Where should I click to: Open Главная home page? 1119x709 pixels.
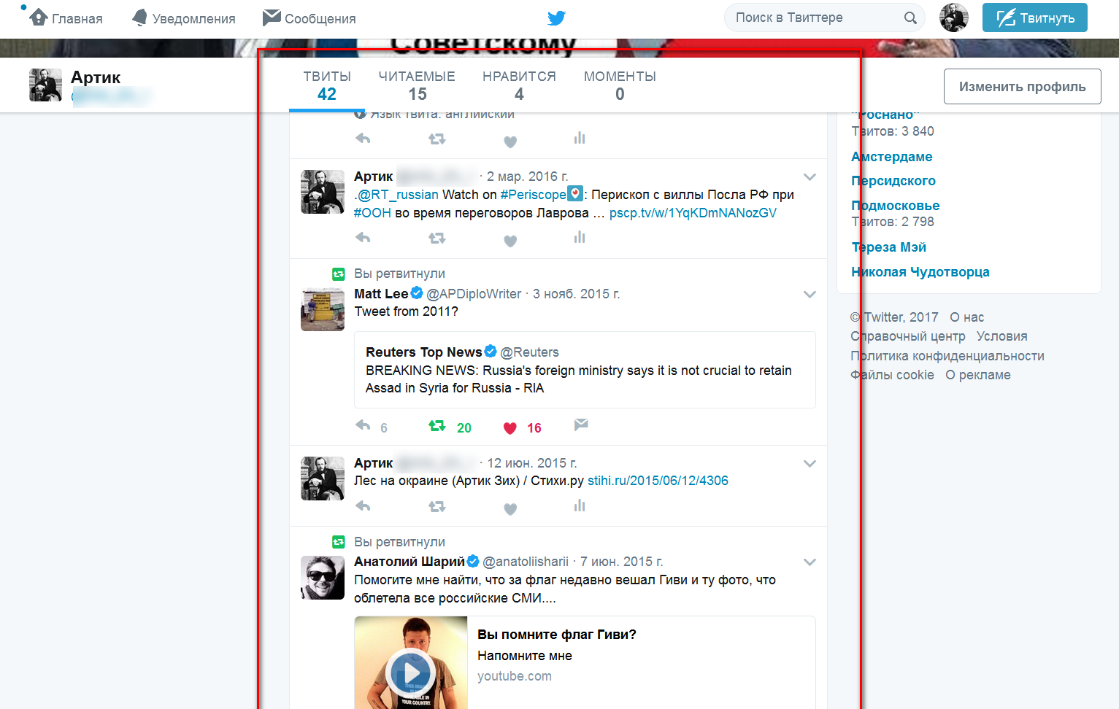tap(66, 18)
